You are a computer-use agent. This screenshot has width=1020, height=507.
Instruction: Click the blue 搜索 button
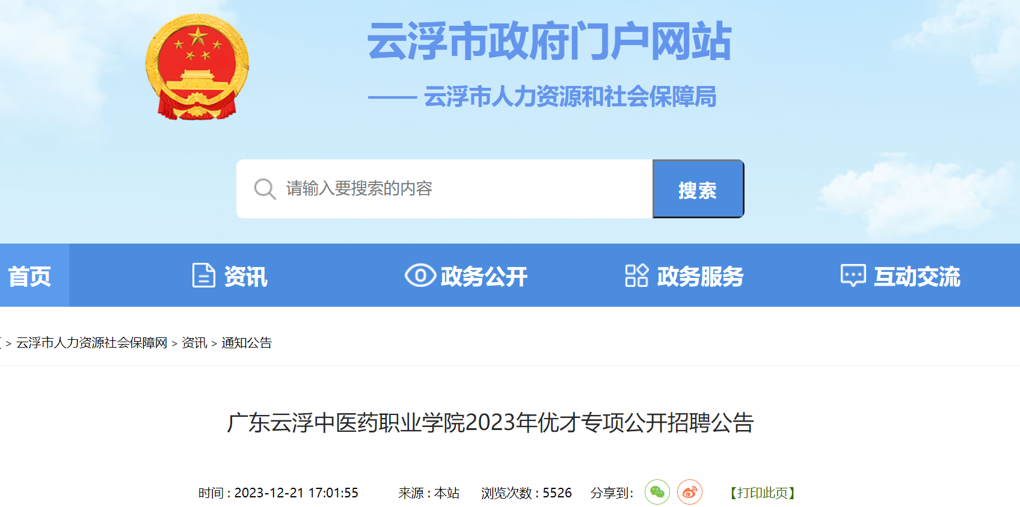pos(698,189)
